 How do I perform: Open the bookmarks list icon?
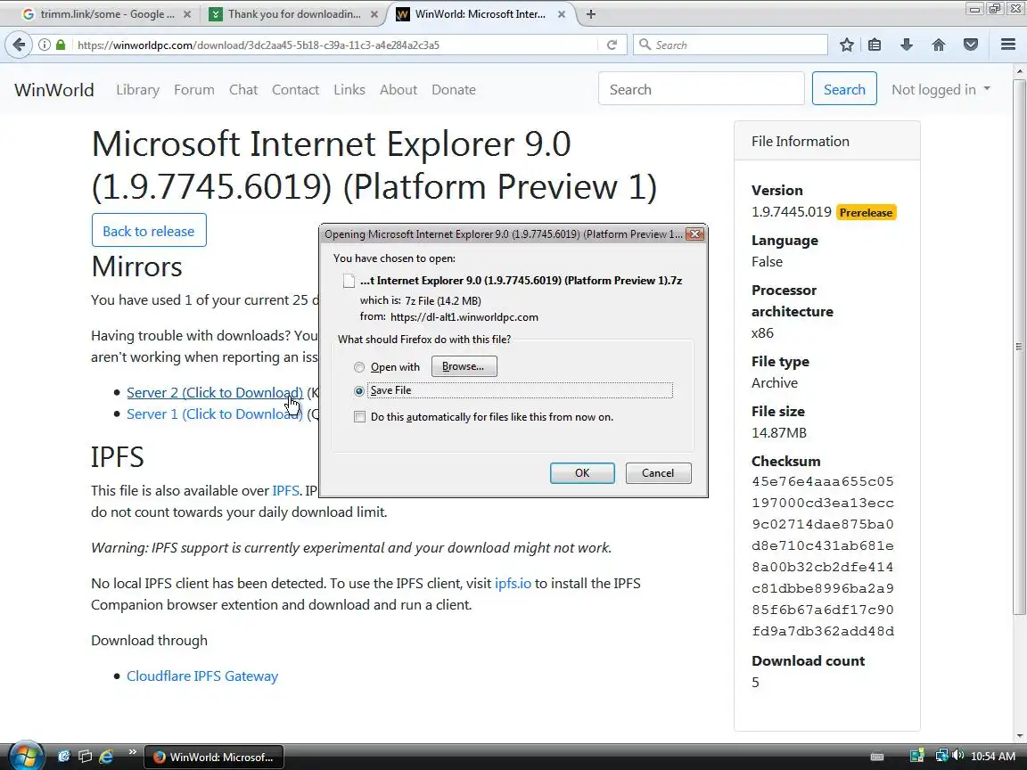coord(875,45)
